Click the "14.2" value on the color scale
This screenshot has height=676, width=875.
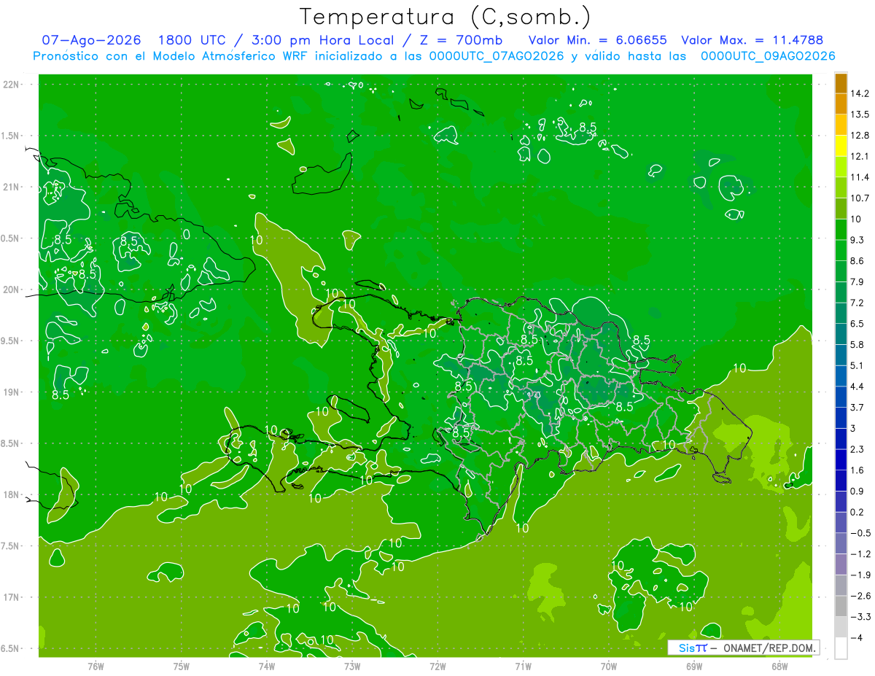[x=859, y=93]
